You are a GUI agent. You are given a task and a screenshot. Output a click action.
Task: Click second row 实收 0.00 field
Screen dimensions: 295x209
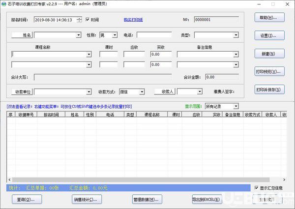161,65
